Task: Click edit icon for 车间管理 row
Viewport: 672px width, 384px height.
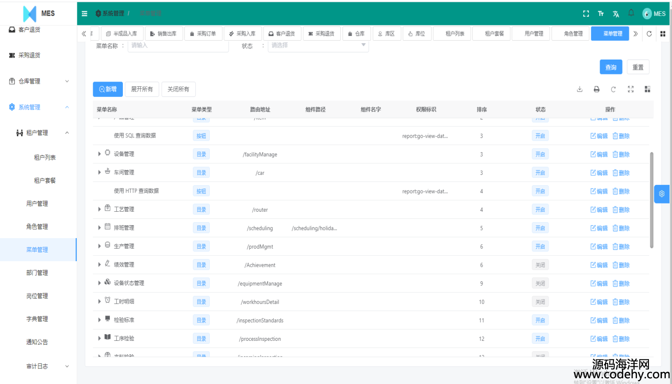Action: [599, 173]
